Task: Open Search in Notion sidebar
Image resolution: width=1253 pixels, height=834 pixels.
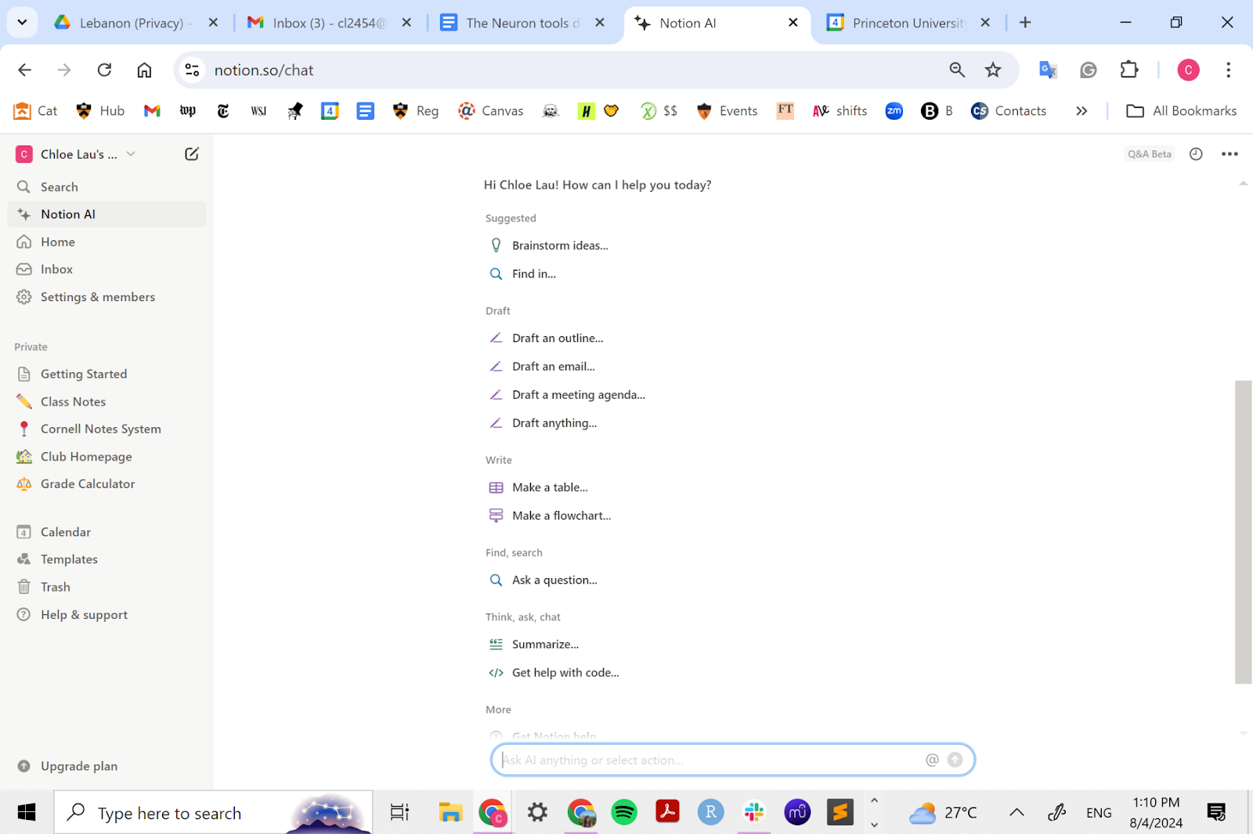Action: tap(107, 187)
